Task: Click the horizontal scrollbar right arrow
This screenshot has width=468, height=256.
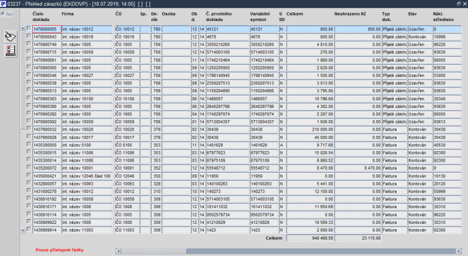Action: click(x=459, y=251)
